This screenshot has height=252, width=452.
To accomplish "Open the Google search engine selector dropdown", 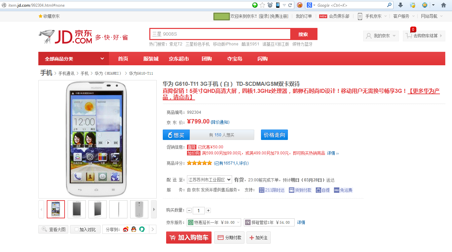I will (x=311, y=5).
